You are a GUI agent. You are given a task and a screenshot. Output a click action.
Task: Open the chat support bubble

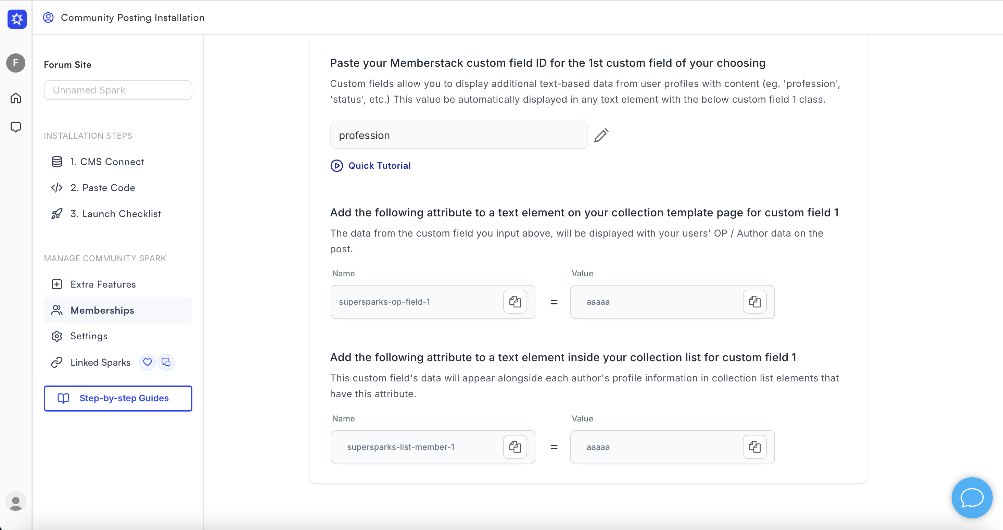point(972,497)
